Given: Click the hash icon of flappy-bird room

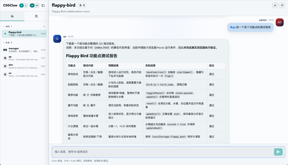Looking at the screenshot, I should pos(5,34).
